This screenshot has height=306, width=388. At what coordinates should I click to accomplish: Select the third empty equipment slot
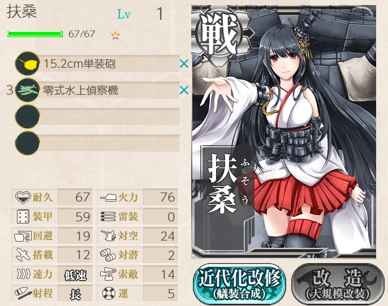pos(97,116)
